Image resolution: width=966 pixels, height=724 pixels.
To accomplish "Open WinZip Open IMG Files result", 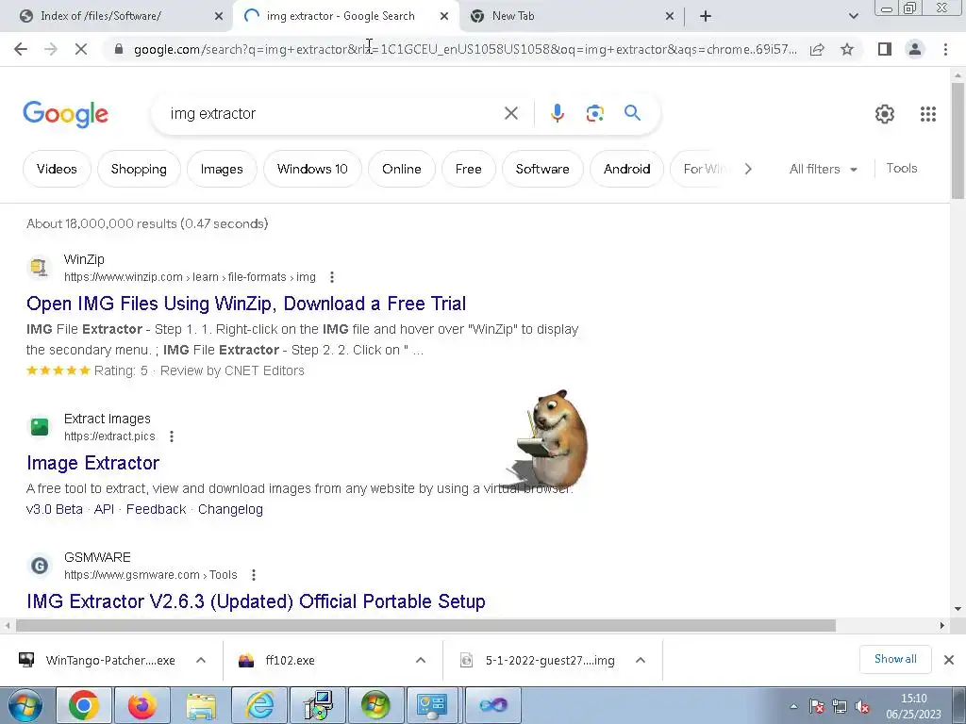I will [246, 304].
